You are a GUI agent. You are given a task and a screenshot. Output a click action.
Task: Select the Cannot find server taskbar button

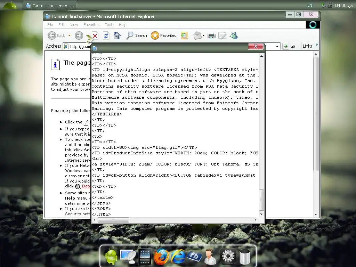click(x=49, y=6)
